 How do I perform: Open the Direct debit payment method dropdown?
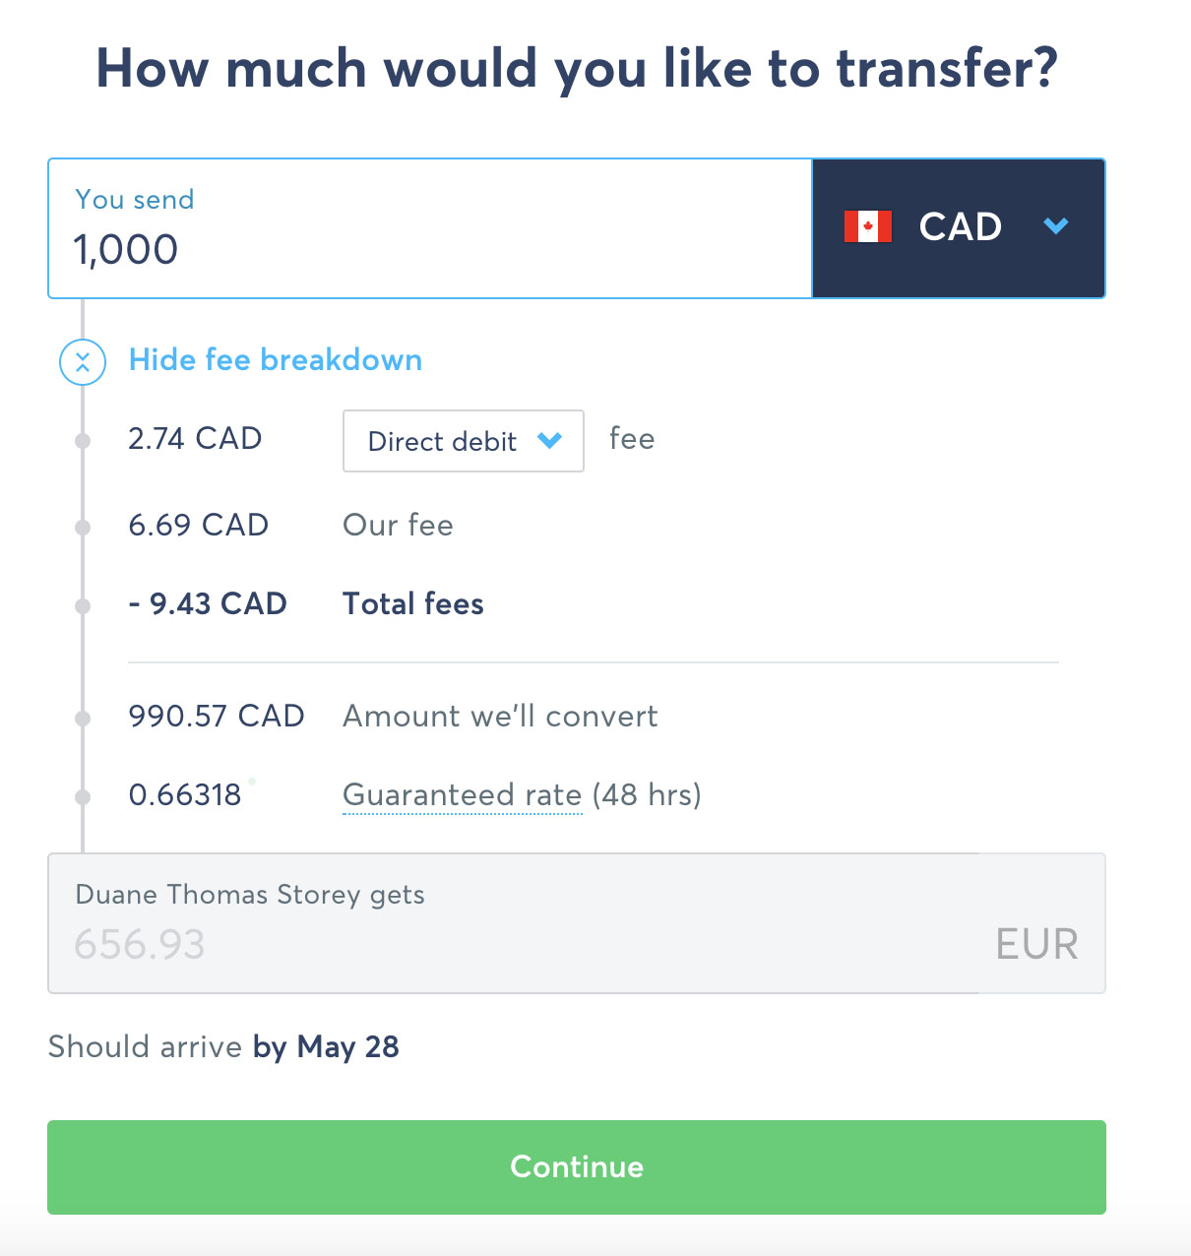click(463, 441)
